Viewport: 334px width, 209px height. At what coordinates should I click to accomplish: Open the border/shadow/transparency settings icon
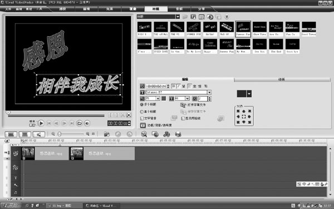click(x=143, y=125)
